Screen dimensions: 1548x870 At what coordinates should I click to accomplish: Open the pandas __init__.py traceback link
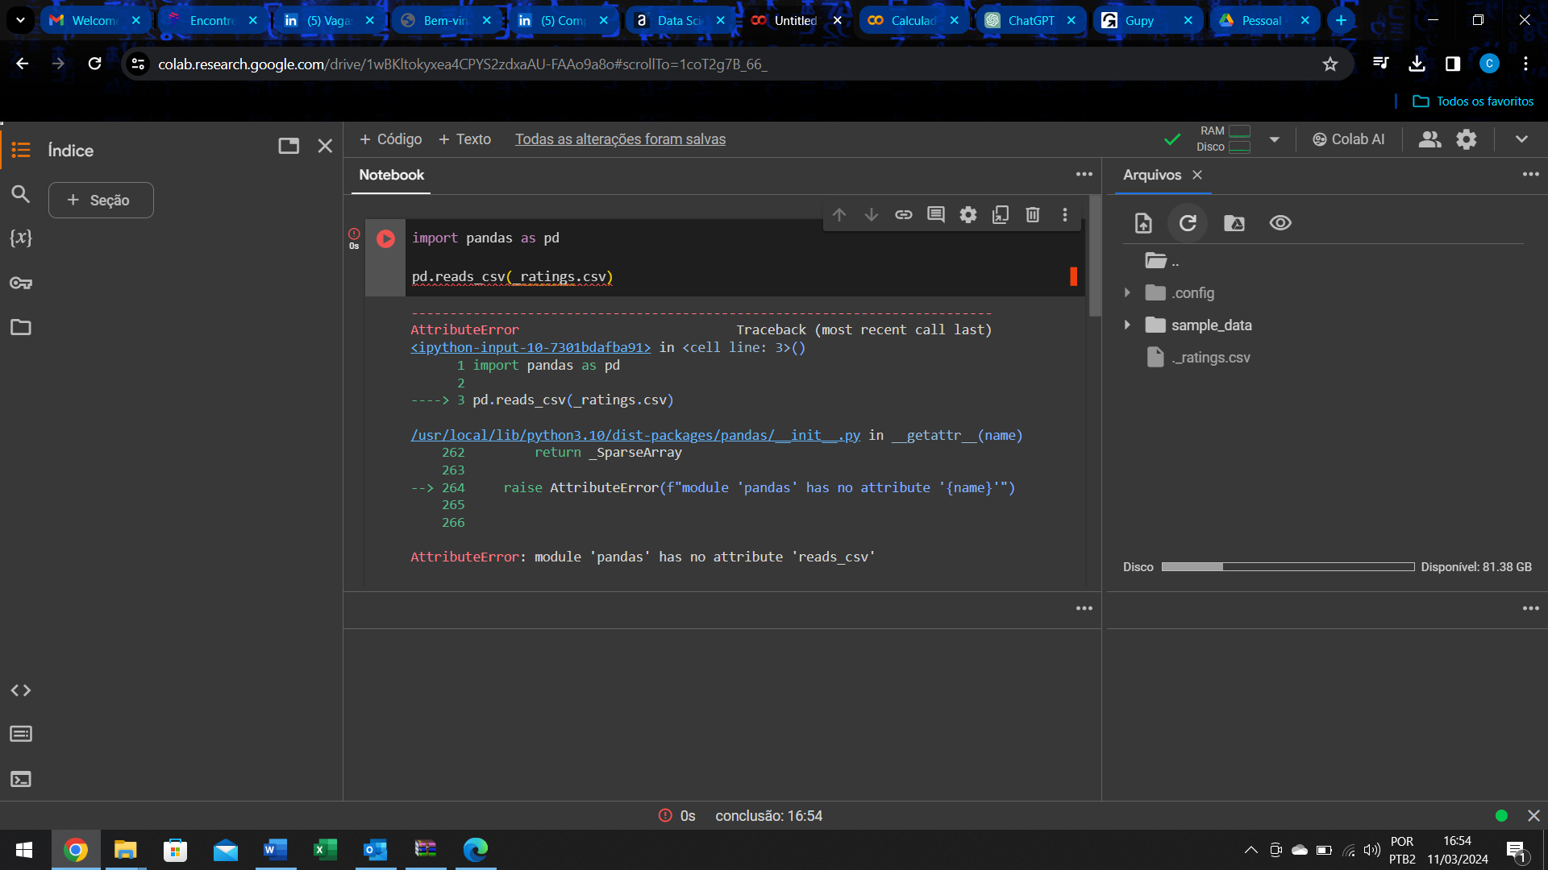635,435
